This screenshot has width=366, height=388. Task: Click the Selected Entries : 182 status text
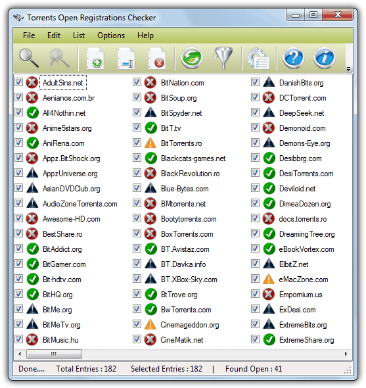point(166,369)
